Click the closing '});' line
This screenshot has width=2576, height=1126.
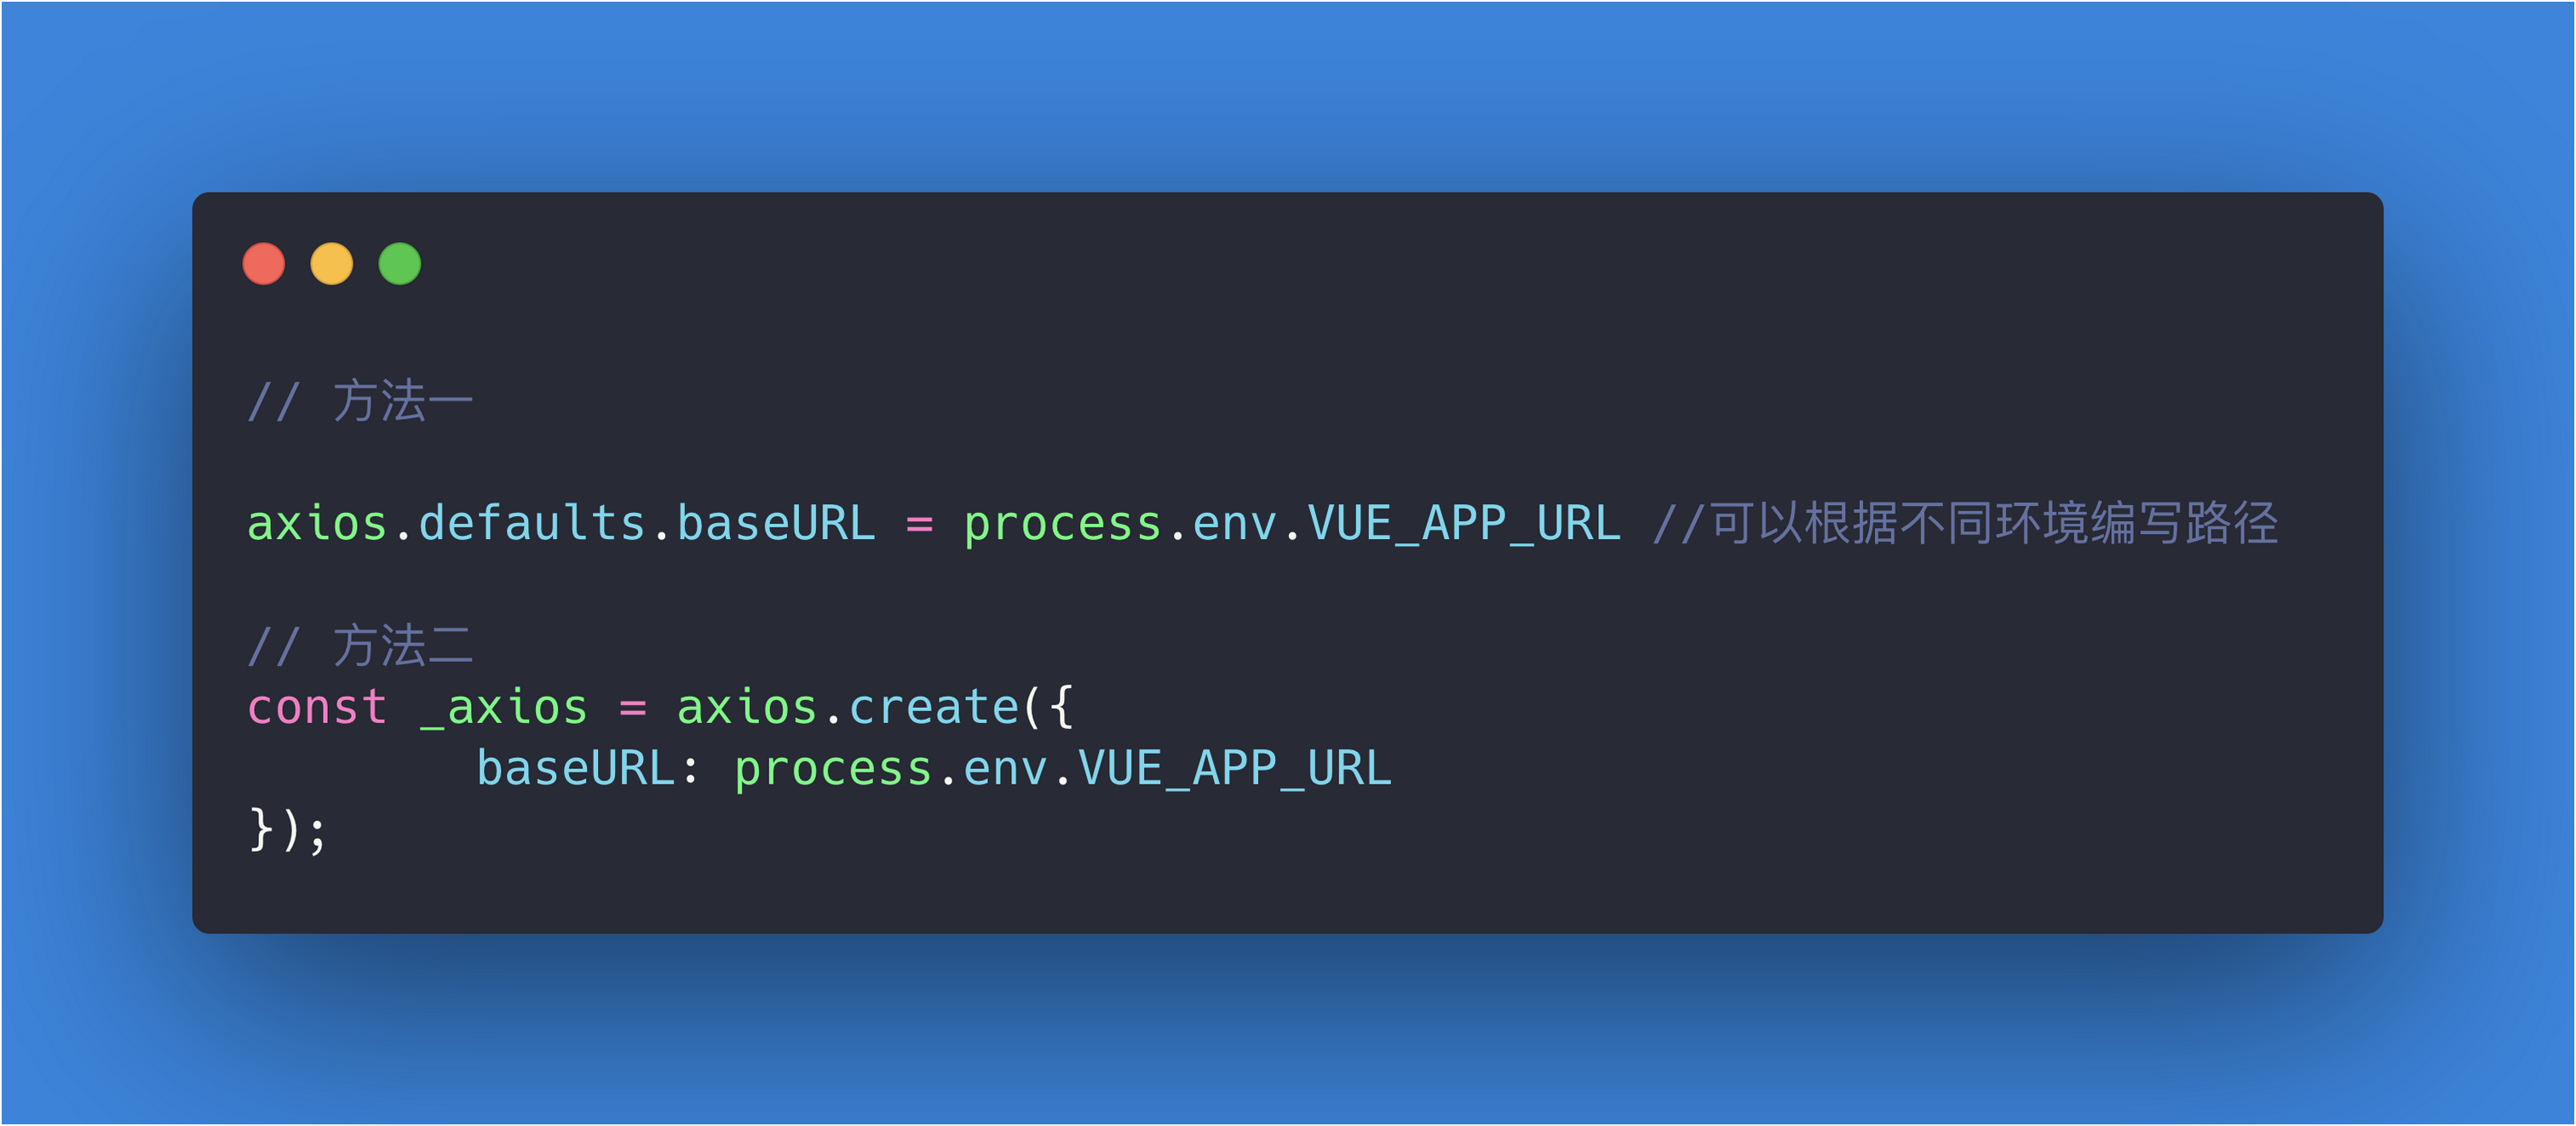coord(288,830)
